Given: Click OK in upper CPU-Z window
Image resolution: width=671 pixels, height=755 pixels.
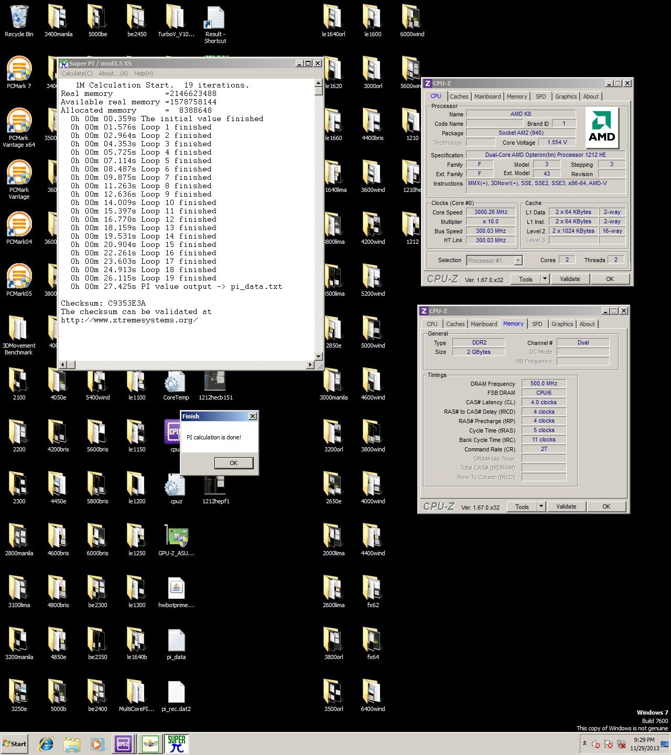Looking at the screenshot, I should (x=610, y=279).
